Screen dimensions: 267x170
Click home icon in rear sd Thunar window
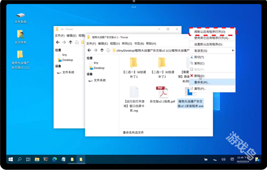pyautogui.click(x=77, y=42)
